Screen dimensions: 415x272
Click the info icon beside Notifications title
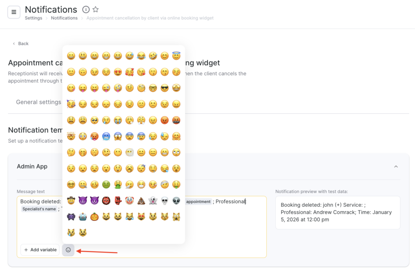pos(86,9)
